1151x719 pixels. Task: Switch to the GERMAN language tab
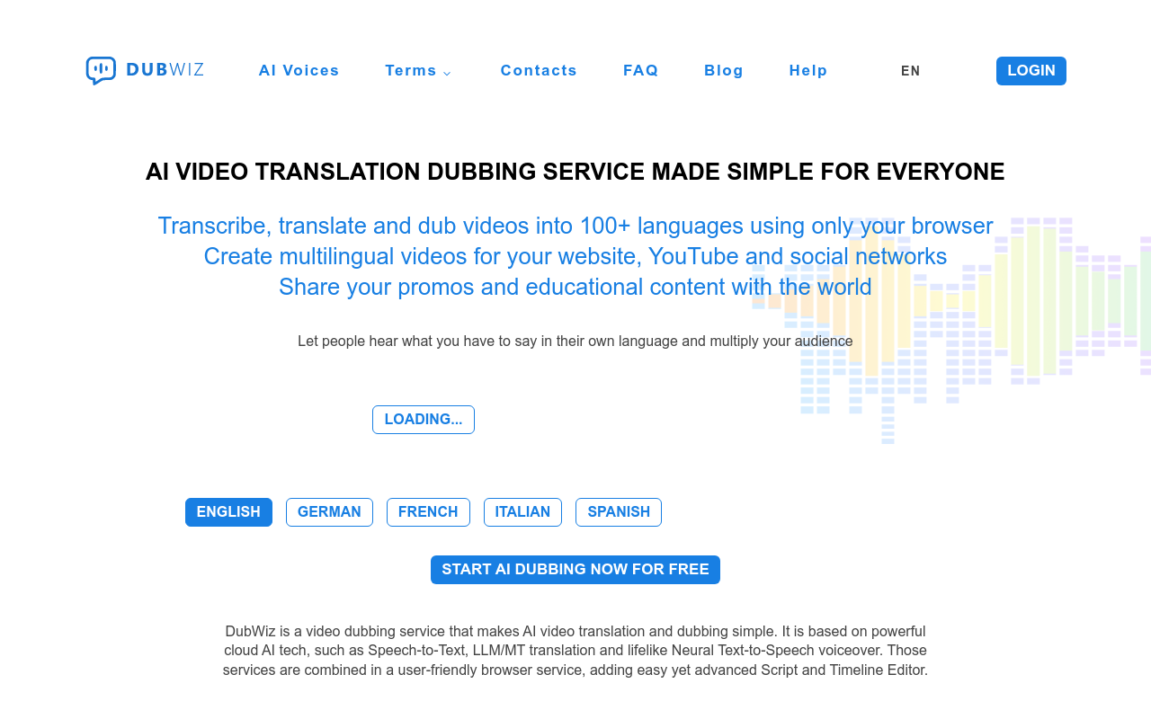point(329,512)
